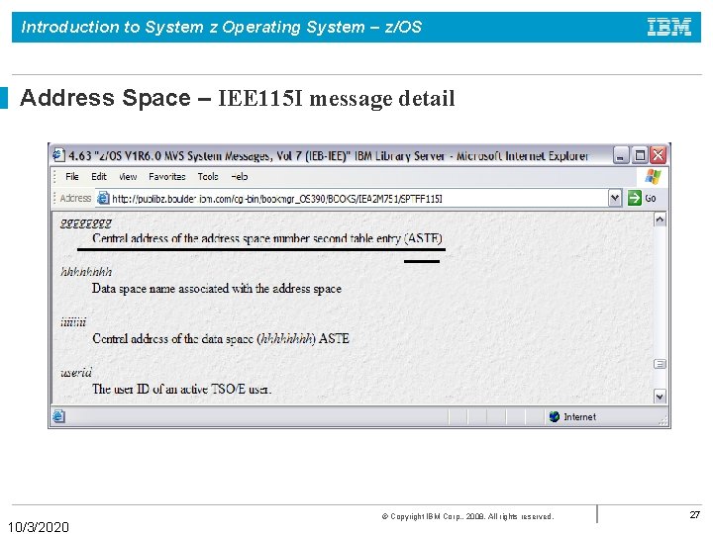Click the IE page icon in status bar
This screenshot has height=534, width=713.
(x=58, y=416)
